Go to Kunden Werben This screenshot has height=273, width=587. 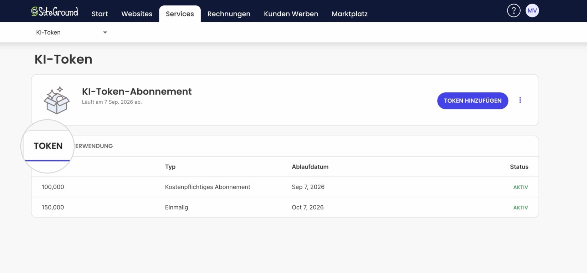coord(291,14)
